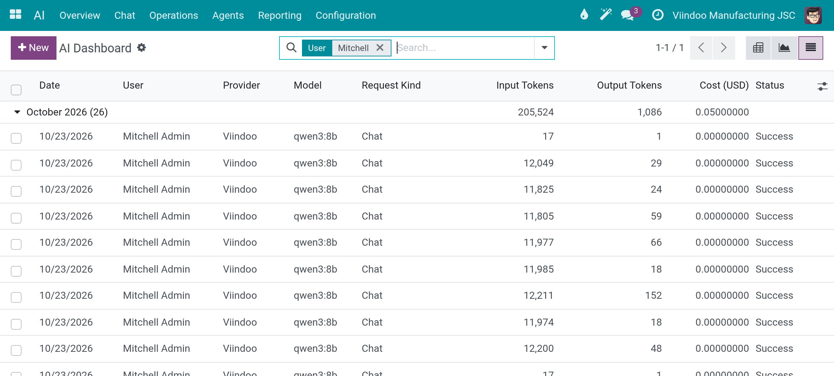Click output tokens value 59
This screenshot has width=834, height=376.
click(656, 216)
